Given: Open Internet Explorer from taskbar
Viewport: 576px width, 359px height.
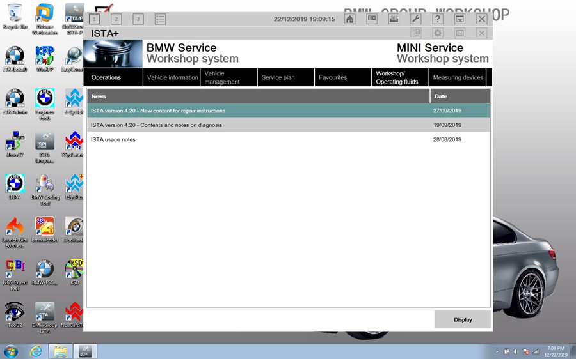Looking at the screenshot, I should pos(36,351).
